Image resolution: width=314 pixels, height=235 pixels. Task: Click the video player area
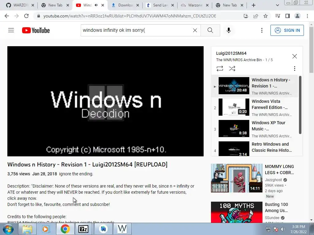coord(105,101)
